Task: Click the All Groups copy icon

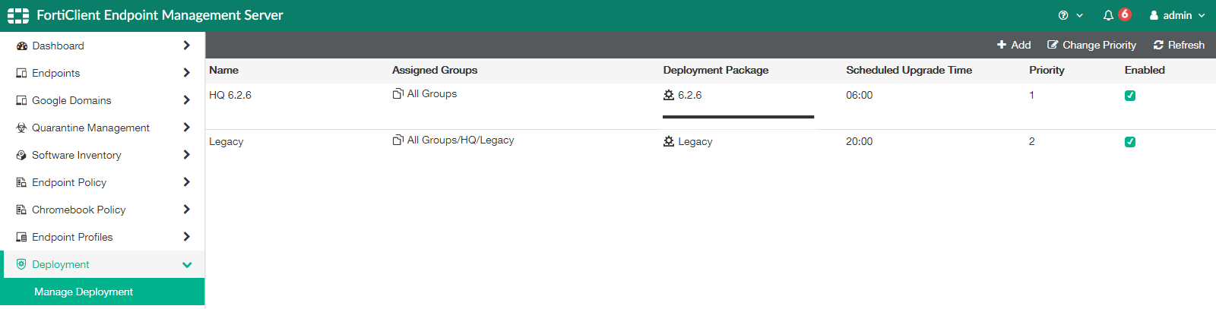Action: click(397, 93)
